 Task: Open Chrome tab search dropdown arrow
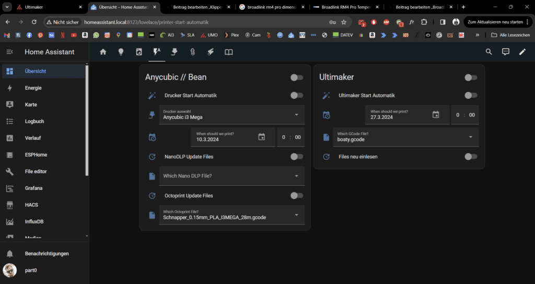pyautogui.click(x=7, y=7)
